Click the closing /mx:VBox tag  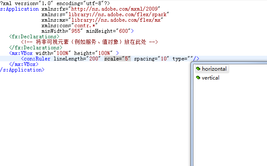click(24, 64)
